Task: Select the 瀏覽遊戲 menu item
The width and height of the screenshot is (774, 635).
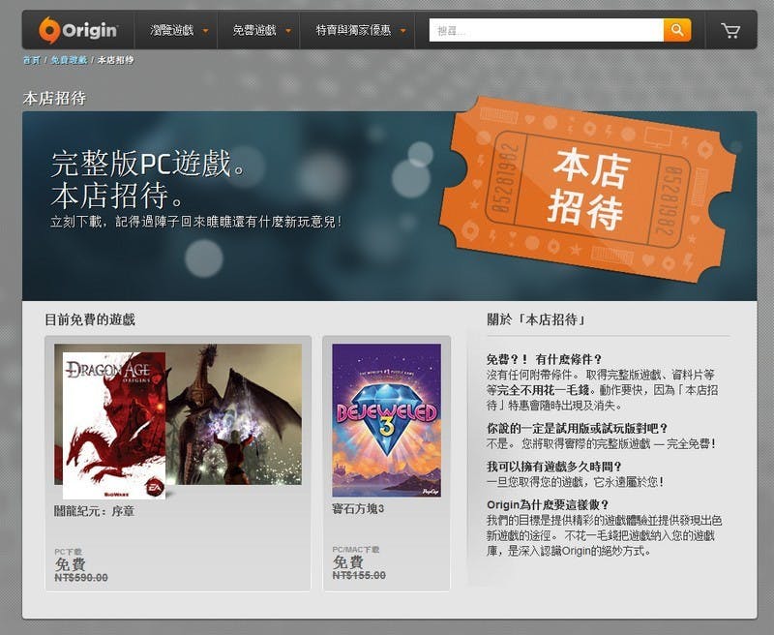Action: [173, 30]
